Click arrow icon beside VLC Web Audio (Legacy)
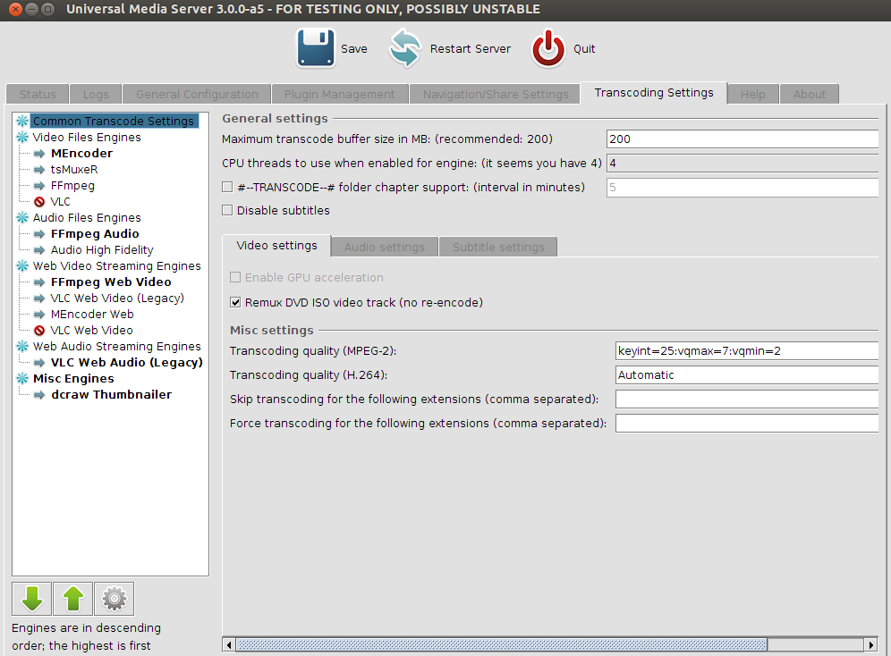 coord(39,363)
